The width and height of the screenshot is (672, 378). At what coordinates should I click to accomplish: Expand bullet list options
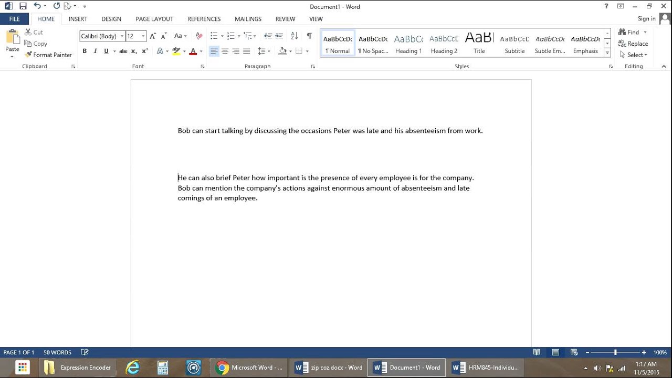(x=222, y=36)
